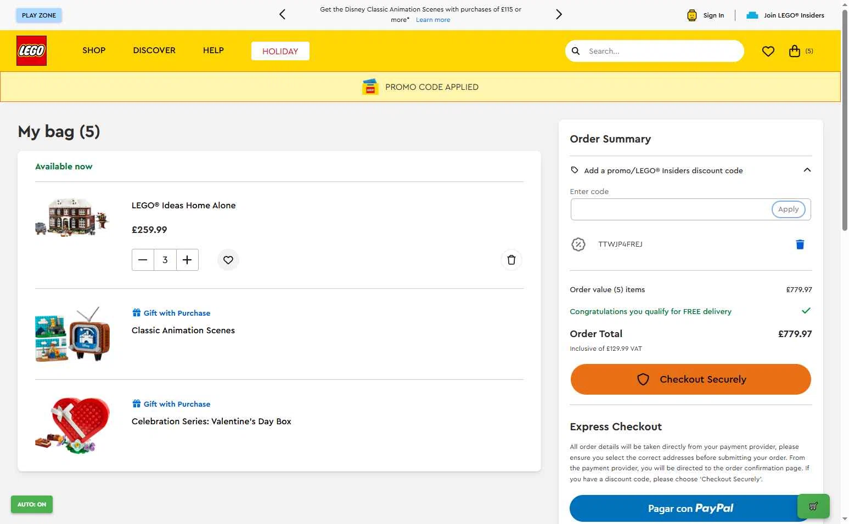Open the DISCOVER menu
Image resolution: width=849 pixels, height=524 pixels.
point(154,50)
